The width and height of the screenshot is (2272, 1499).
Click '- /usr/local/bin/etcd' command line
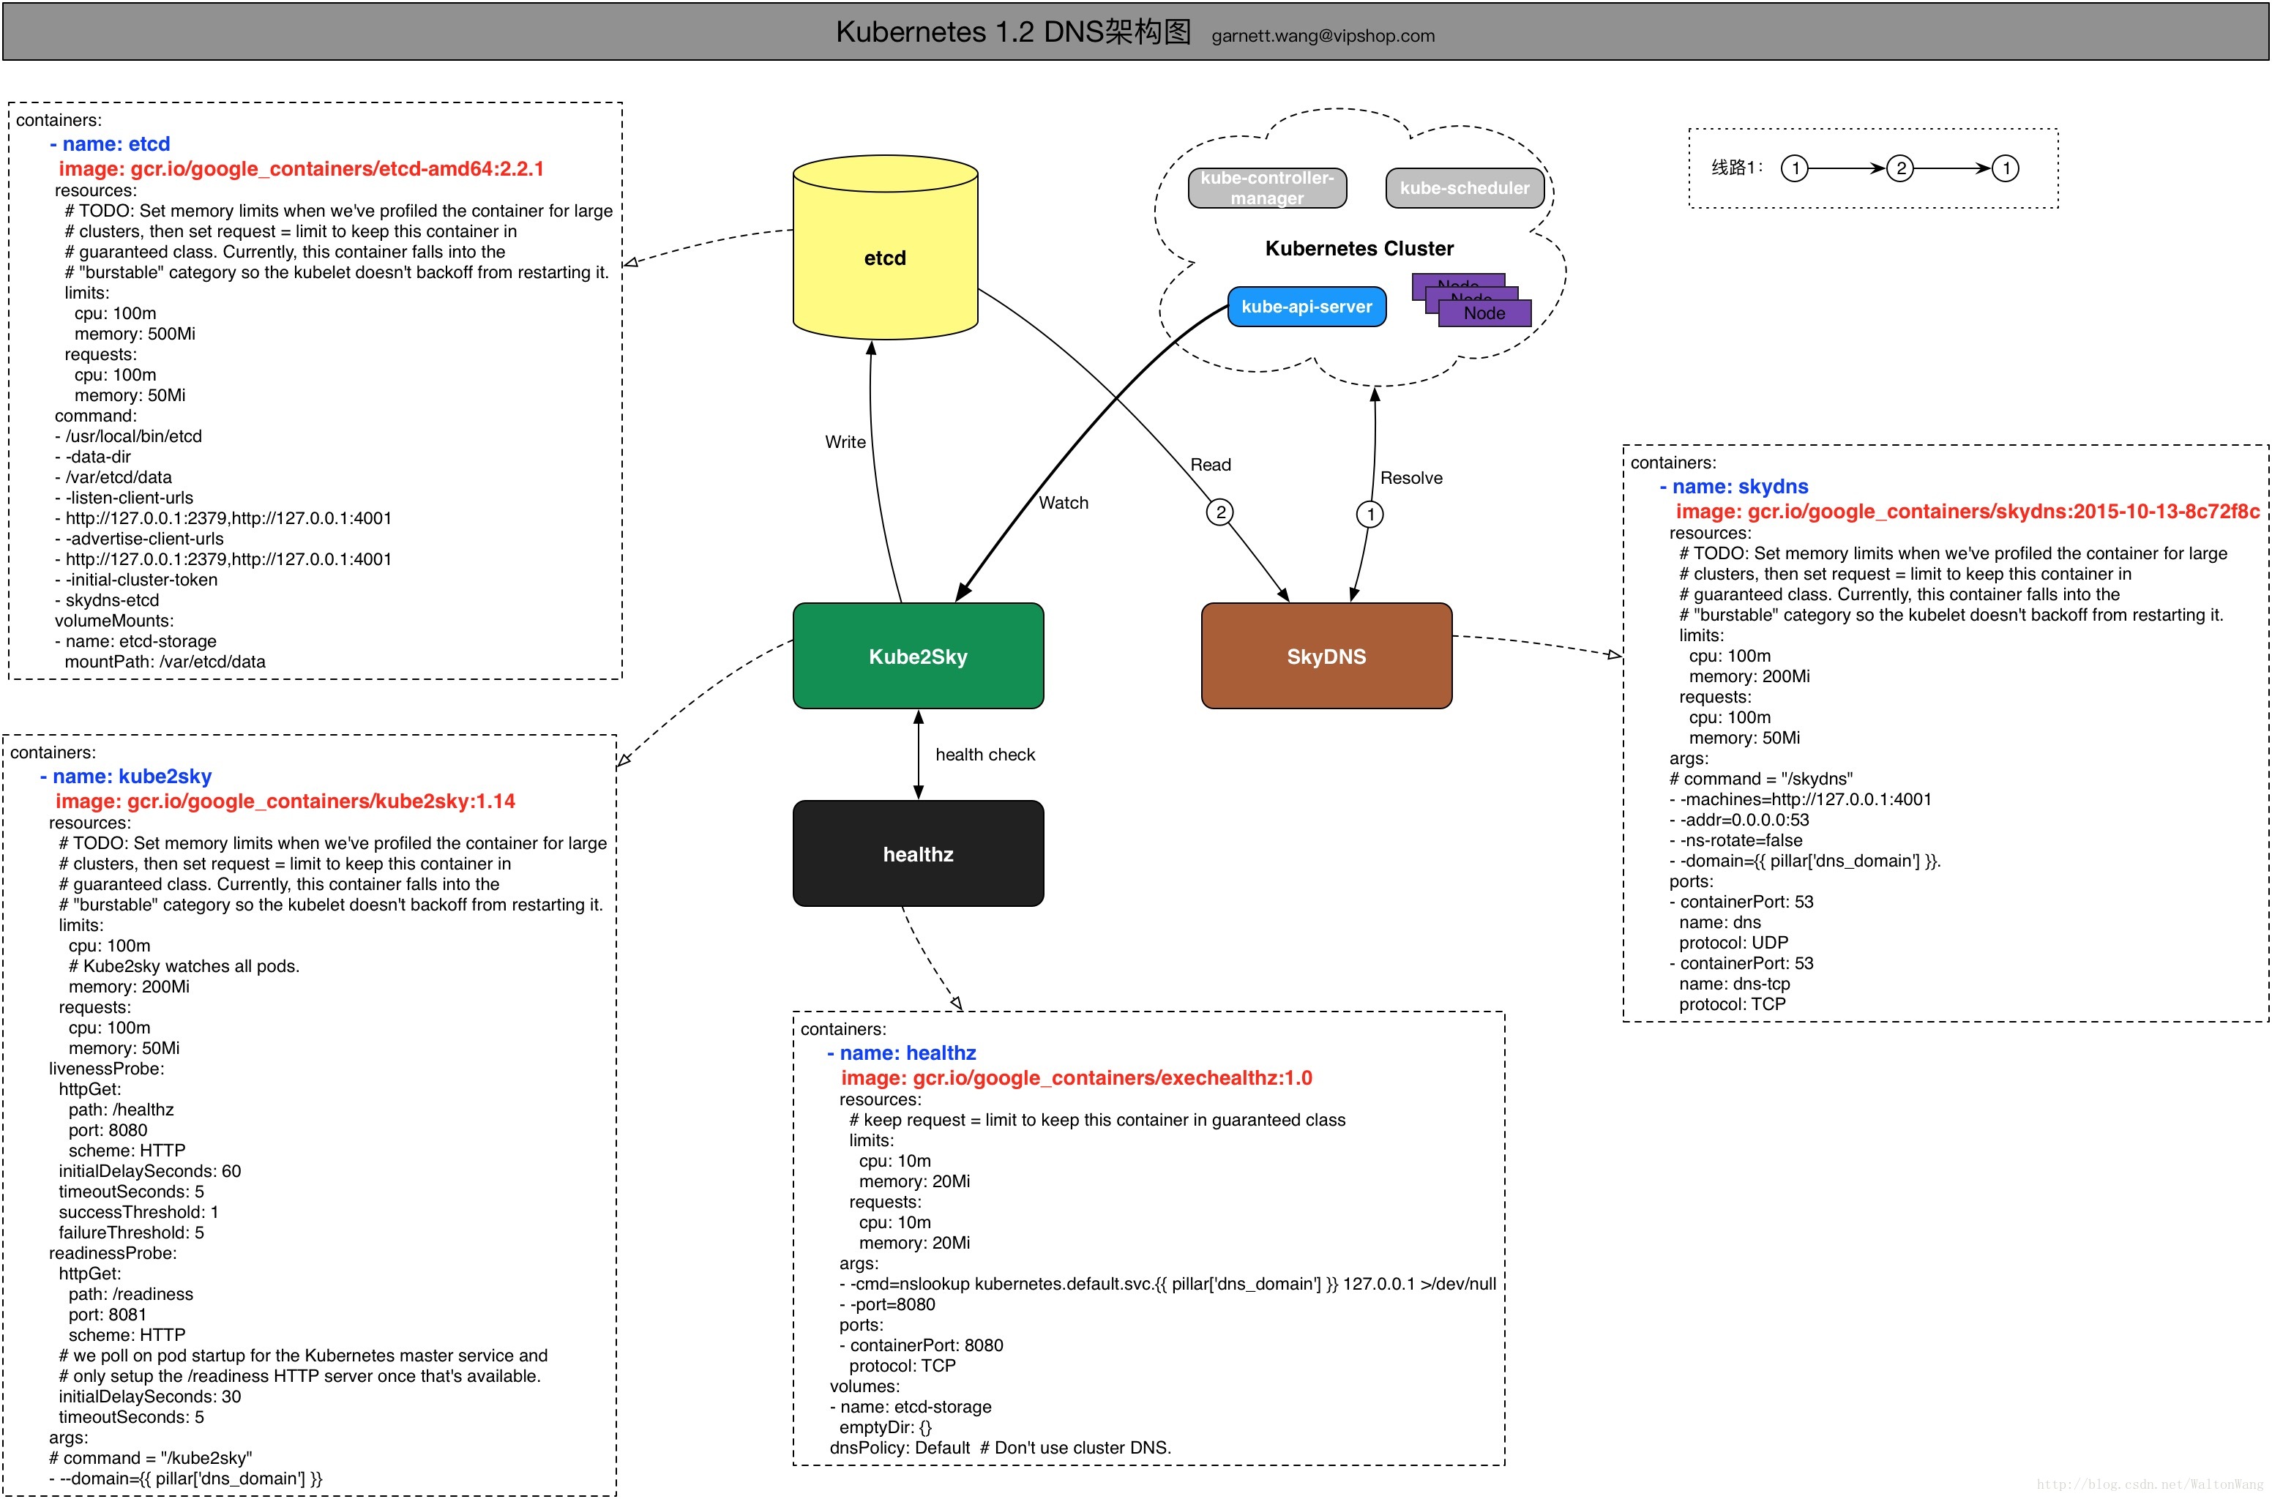[x=128, y=437]
